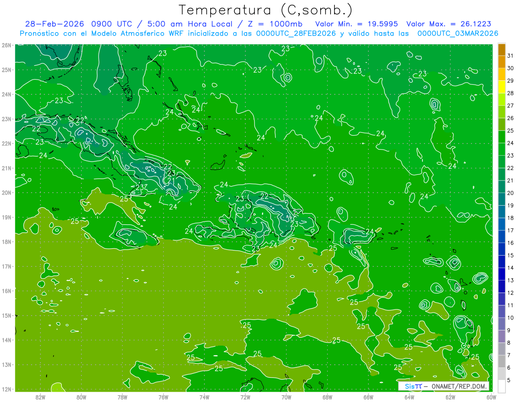
Task: Click the longitude axis label "60W"
Action: click(x=492, y=397)
